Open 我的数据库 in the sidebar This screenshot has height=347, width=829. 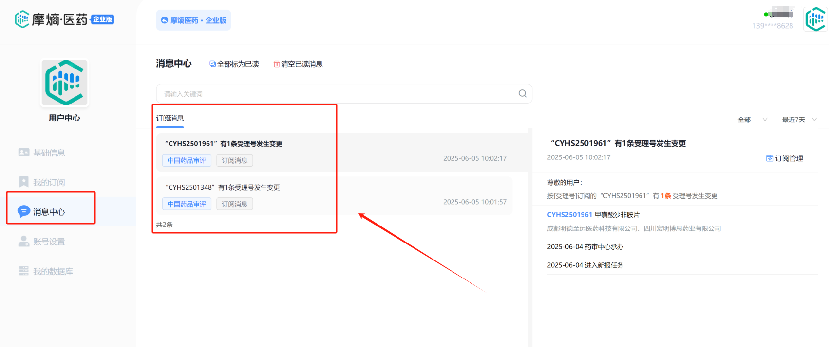53,271
